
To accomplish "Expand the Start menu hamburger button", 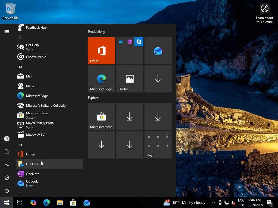I will tap(7, 31).
